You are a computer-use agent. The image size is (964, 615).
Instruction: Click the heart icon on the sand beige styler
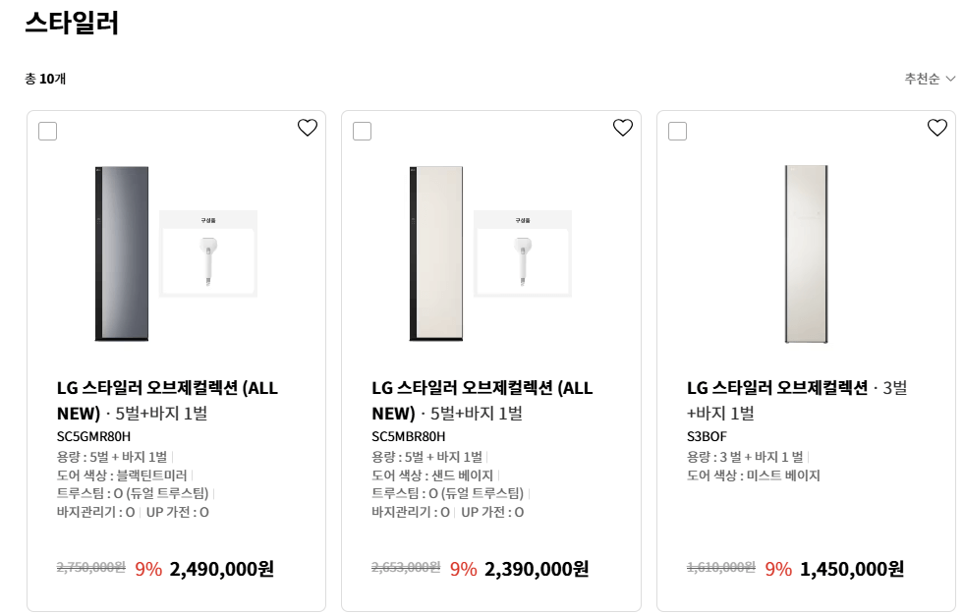(x=622, y=128)
